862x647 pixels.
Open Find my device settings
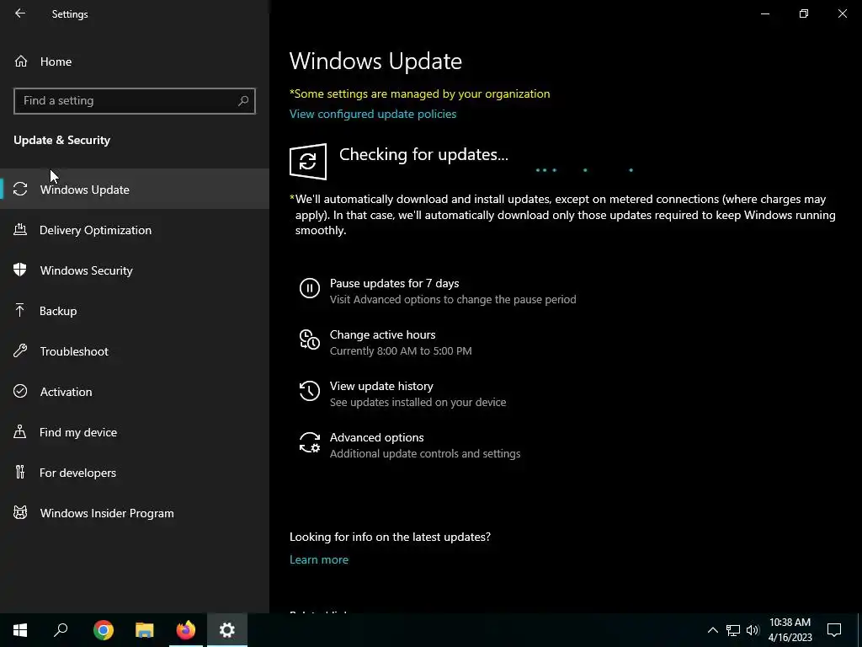(135, 432)
